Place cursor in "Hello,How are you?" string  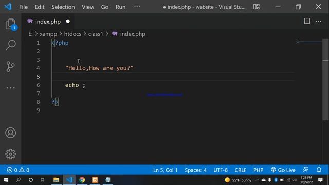(x=99, y=68)
